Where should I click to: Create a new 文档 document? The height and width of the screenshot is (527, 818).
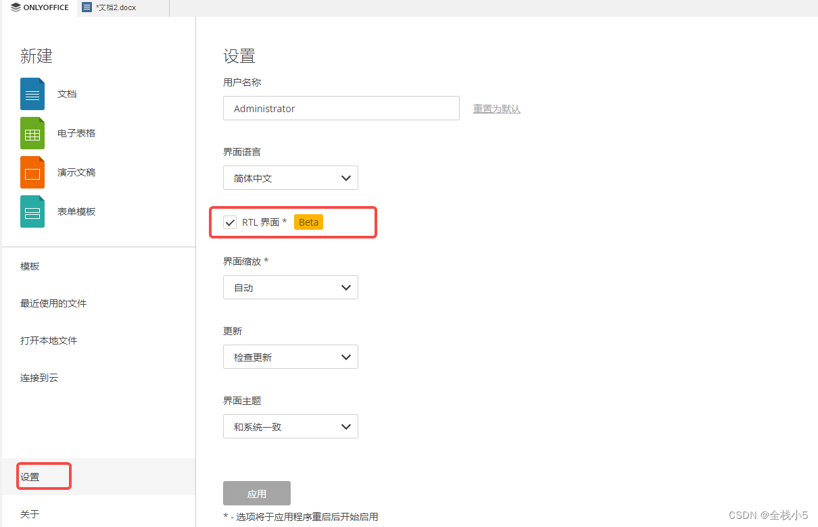(x=67, y=94)
